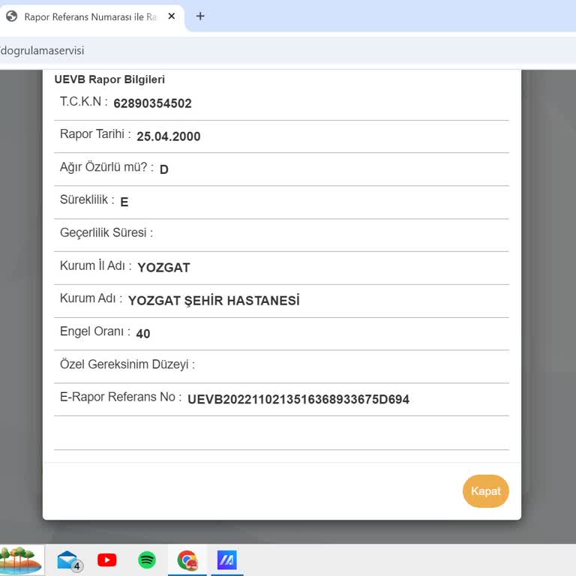Open the beach weather widget in the taskbar
The height and width of the screenshot is (576, 576).
21,560
